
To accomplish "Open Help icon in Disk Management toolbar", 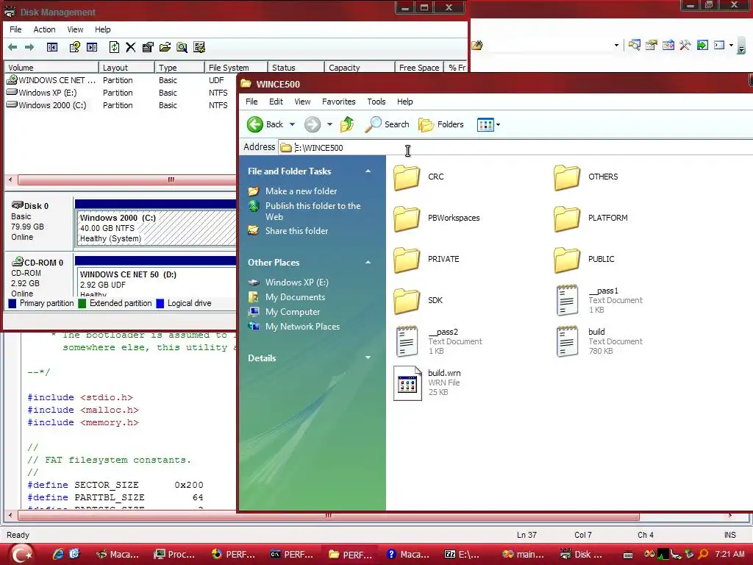I will (x=74, y=47).
